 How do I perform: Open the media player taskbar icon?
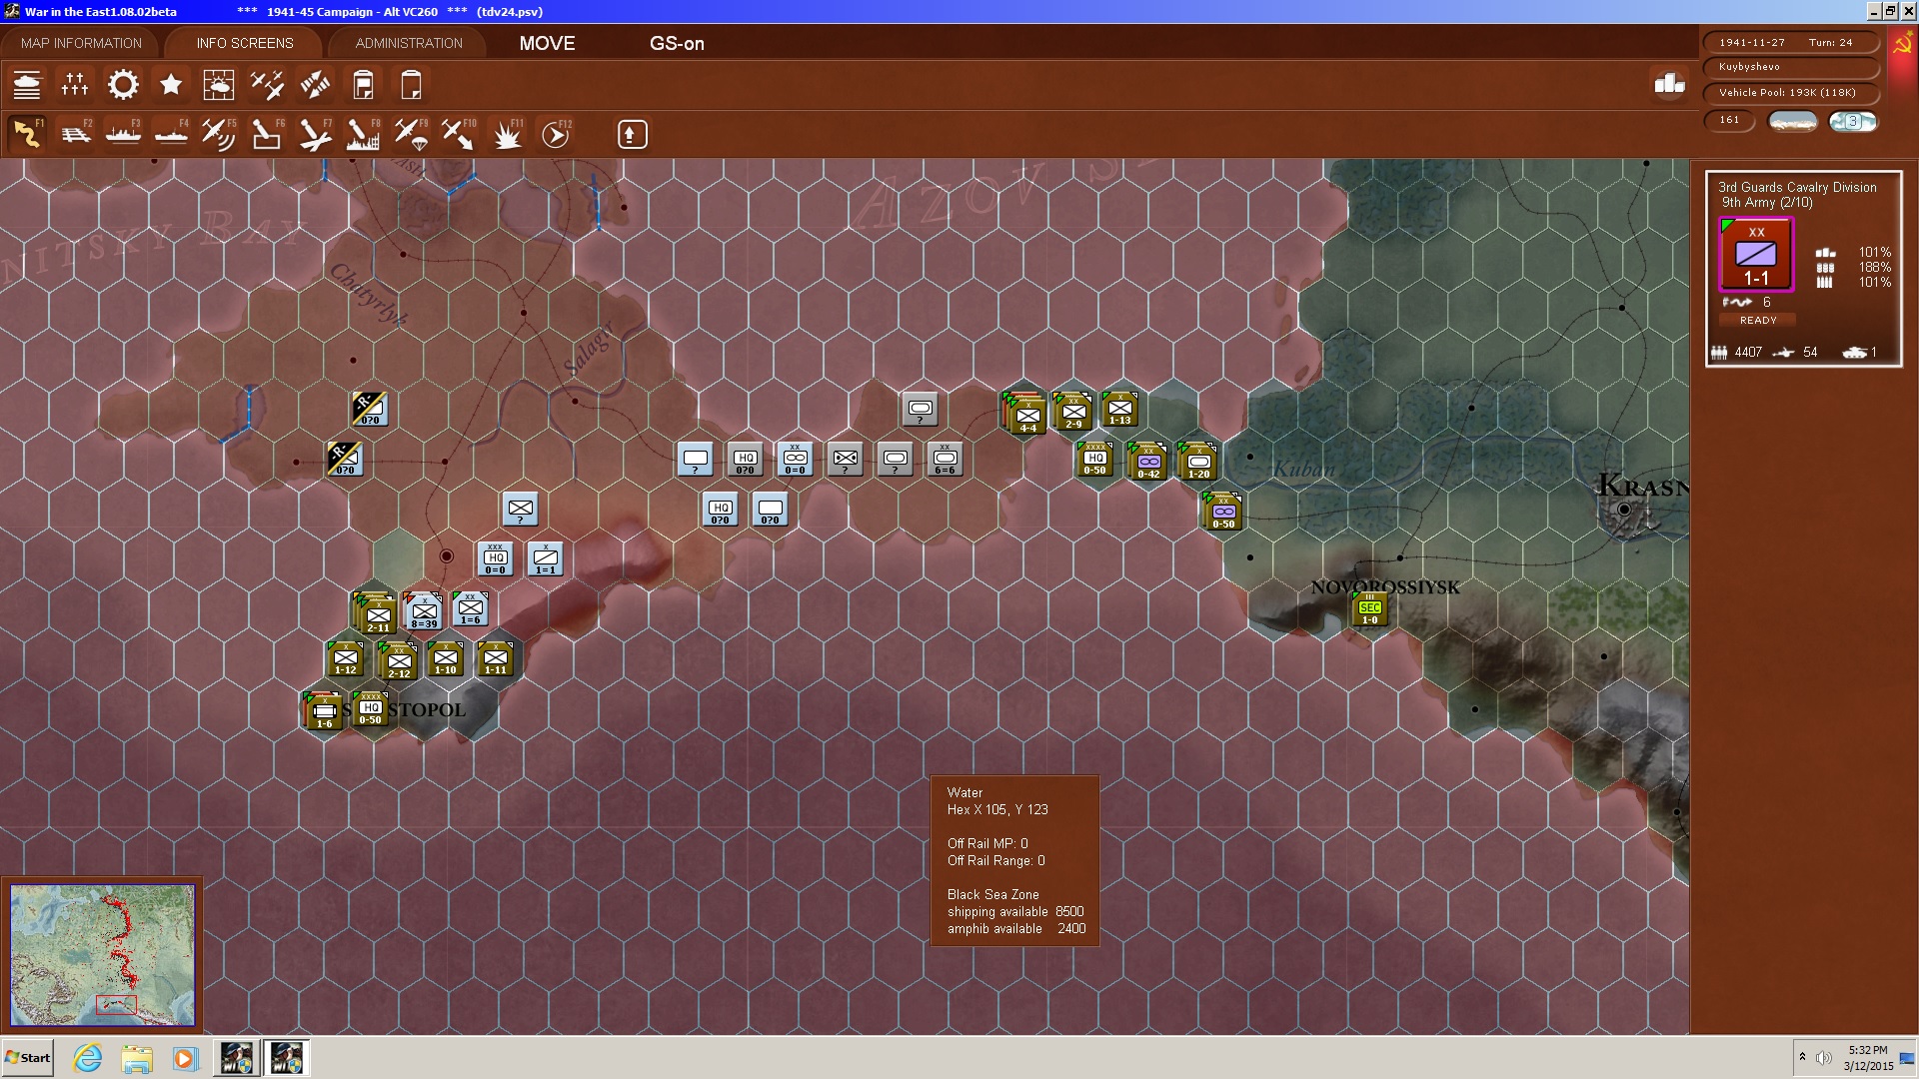185,1058
